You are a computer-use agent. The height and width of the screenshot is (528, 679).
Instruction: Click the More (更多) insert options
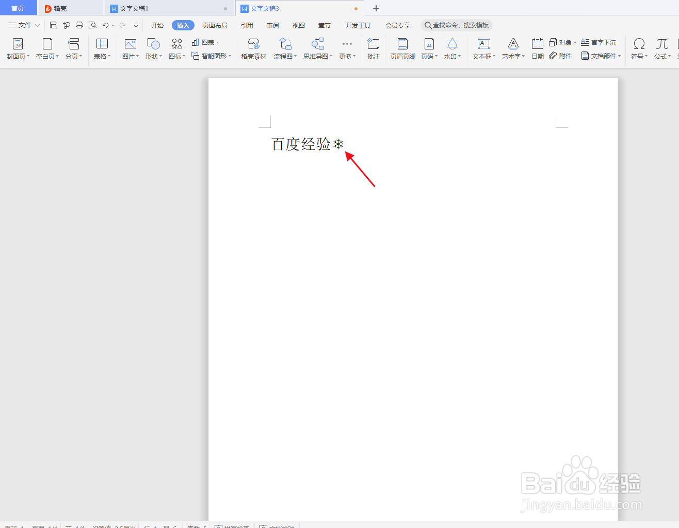point(347,49)
